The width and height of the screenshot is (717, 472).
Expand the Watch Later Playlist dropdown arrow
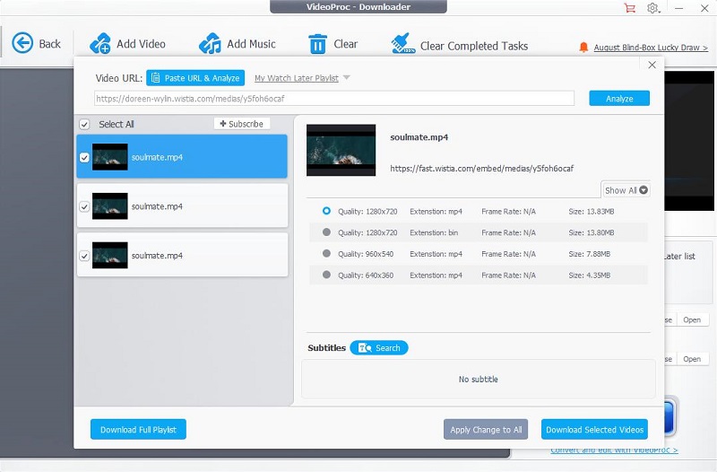(347, 77)
